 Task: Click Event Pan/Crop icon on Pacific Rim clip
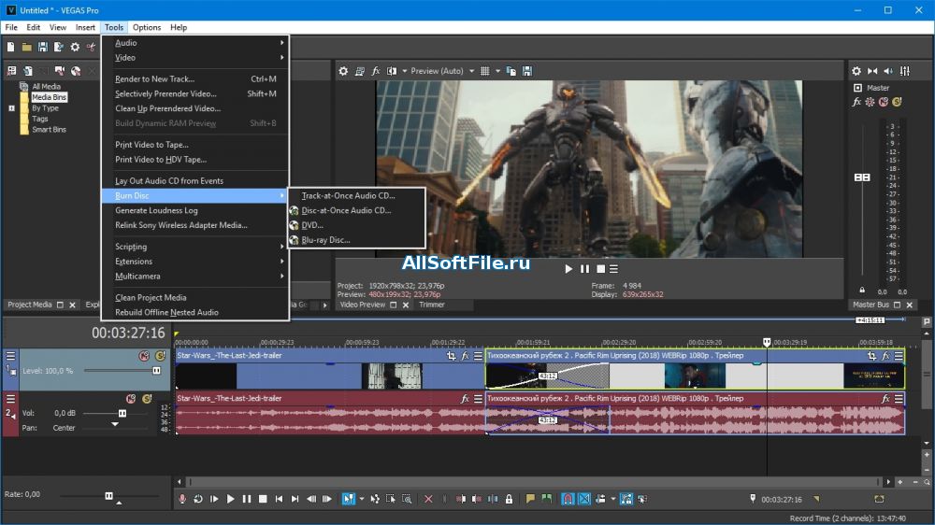[871, 356]
